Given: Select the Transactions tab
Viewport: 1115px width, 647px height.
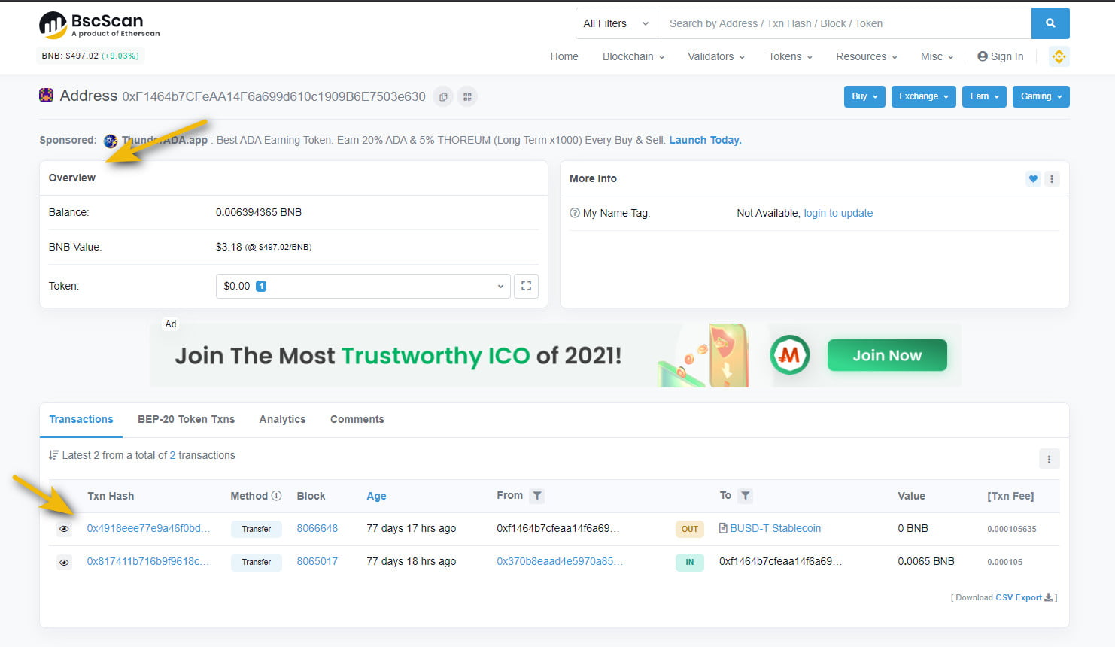Looking at the screenshot, I should 81,419.
